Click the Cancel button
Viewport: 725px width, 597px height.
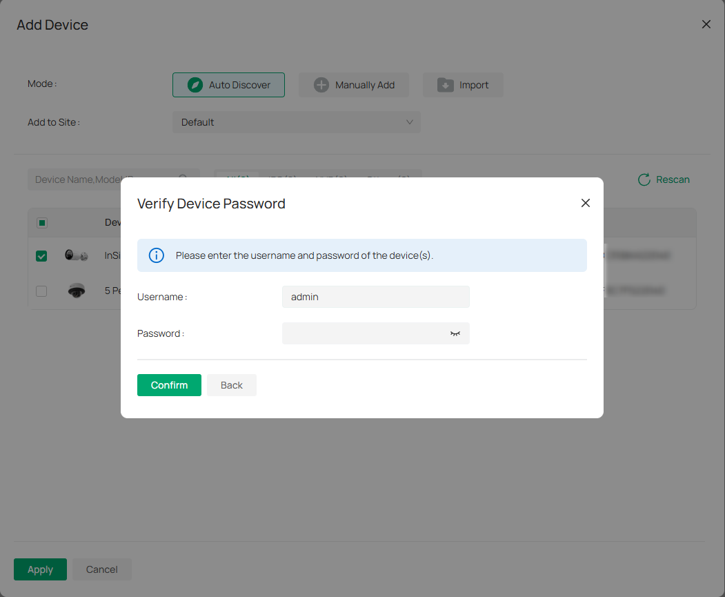click(x=101, y=569)
